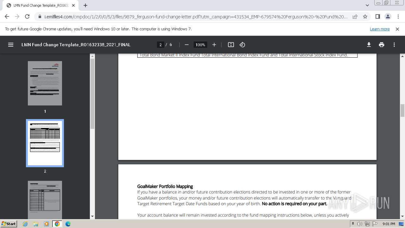
Task: Share this page icon in address bar
Action: click(x=355, y=16)
